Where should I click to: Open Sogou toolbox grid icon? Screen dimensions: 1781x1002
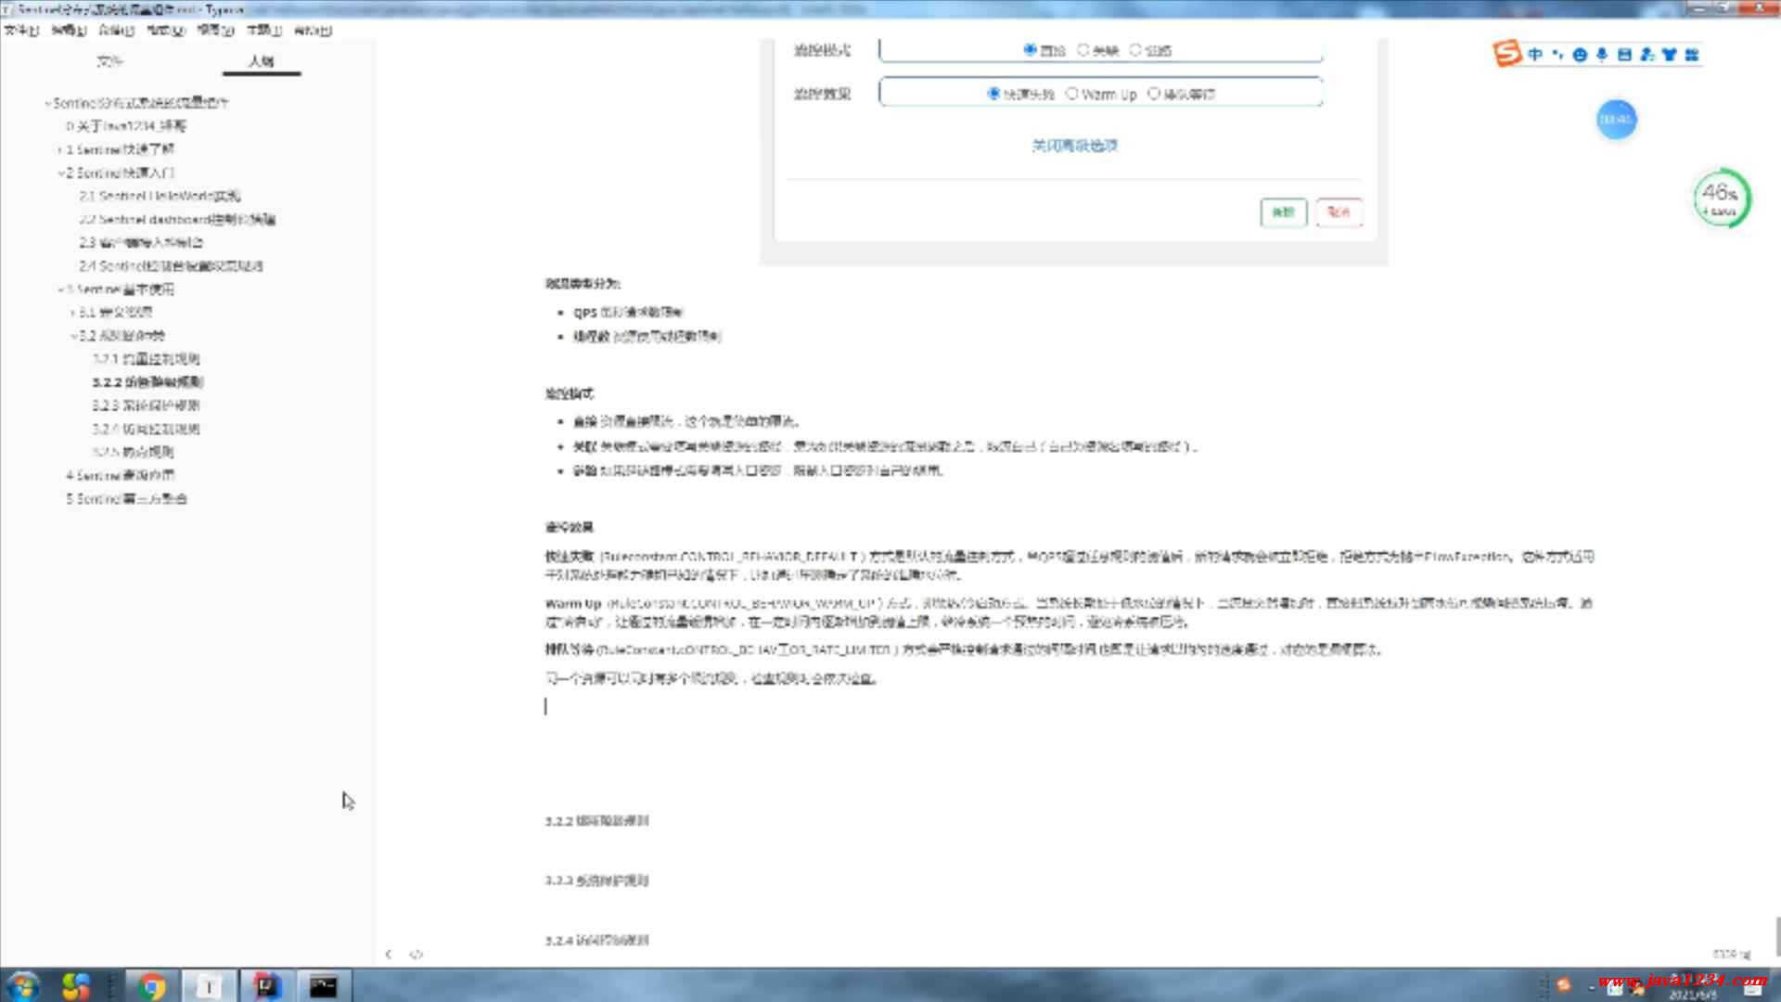click(1692, 55)
